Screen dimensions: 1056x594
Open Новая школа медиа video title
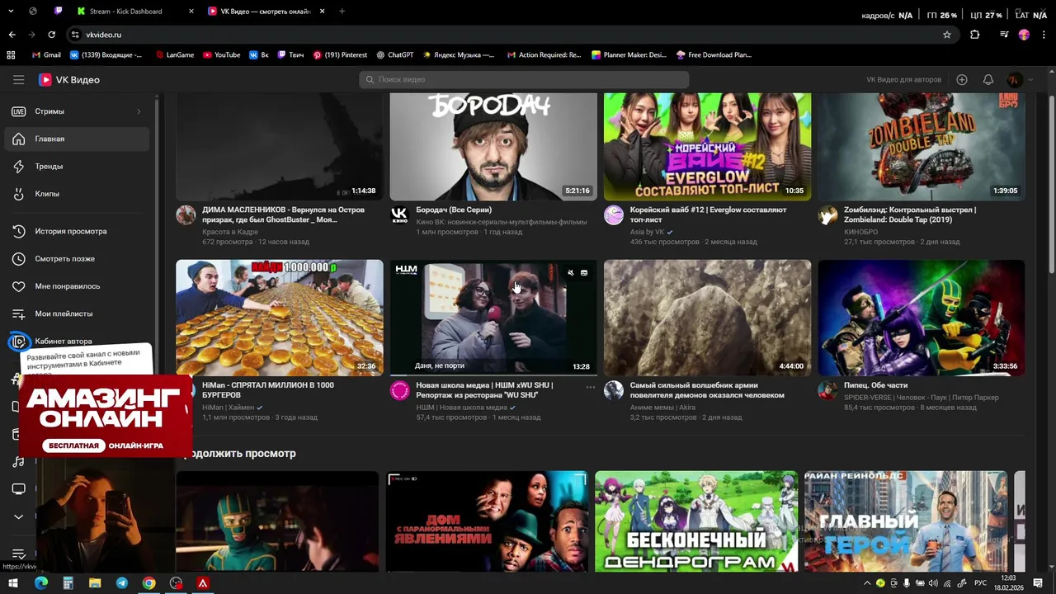[x=484, y=389]
